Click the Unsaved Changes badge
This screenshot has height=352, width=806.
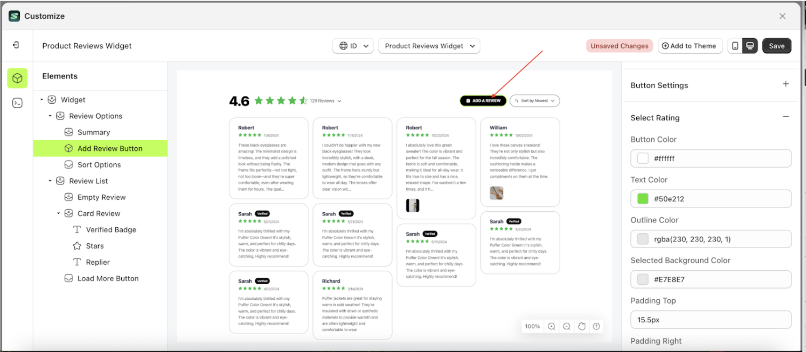pos(619,46)
